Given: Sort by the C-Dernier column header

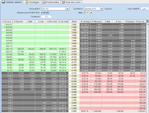Looking at the screenshot, I should (18, 21).
